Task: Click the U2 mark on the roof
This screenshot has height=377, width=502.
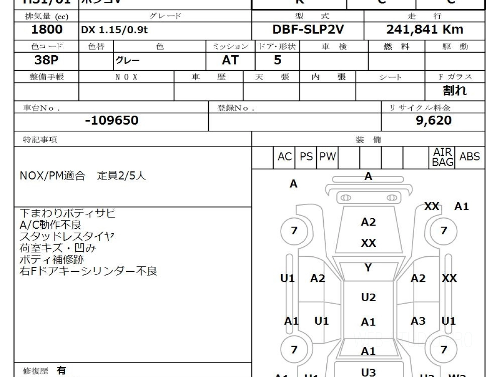Action: tap(368, 297)
